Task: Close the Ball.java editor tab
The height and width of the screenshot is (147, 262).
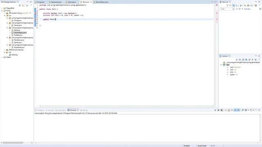Action: [x=91, y=2]
